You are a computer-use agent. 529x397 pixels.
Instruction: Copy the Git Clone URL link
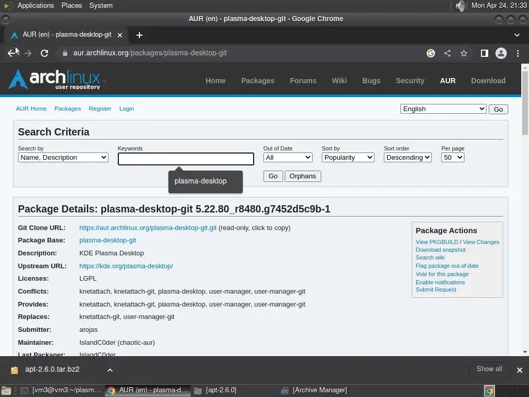(148, 228)
